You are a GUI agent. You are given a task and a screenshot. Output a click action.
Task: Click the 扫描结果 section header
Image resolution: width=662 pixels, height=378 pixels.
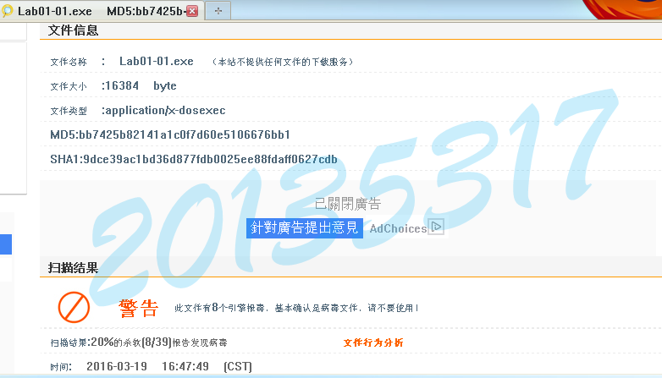pos(74,268)
